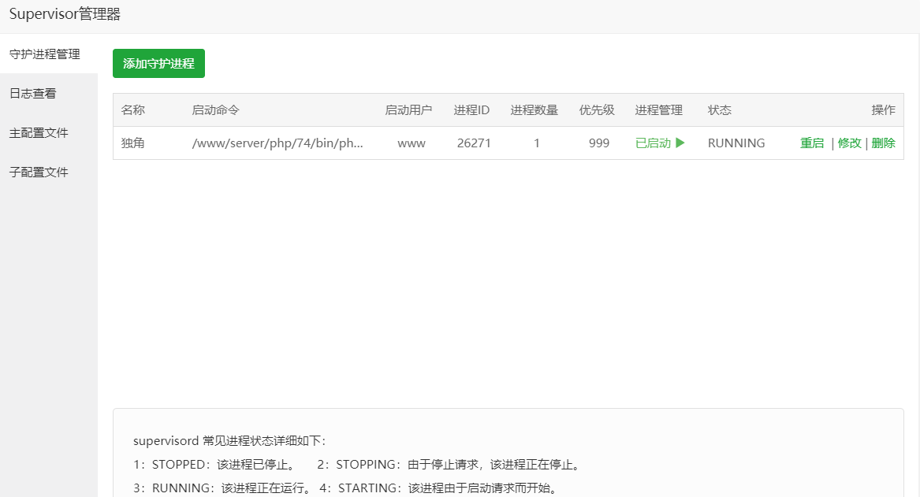The image size is (920, 497).
Task: Click the 2：STOPPING description text
Action: (x=449, y=465)
